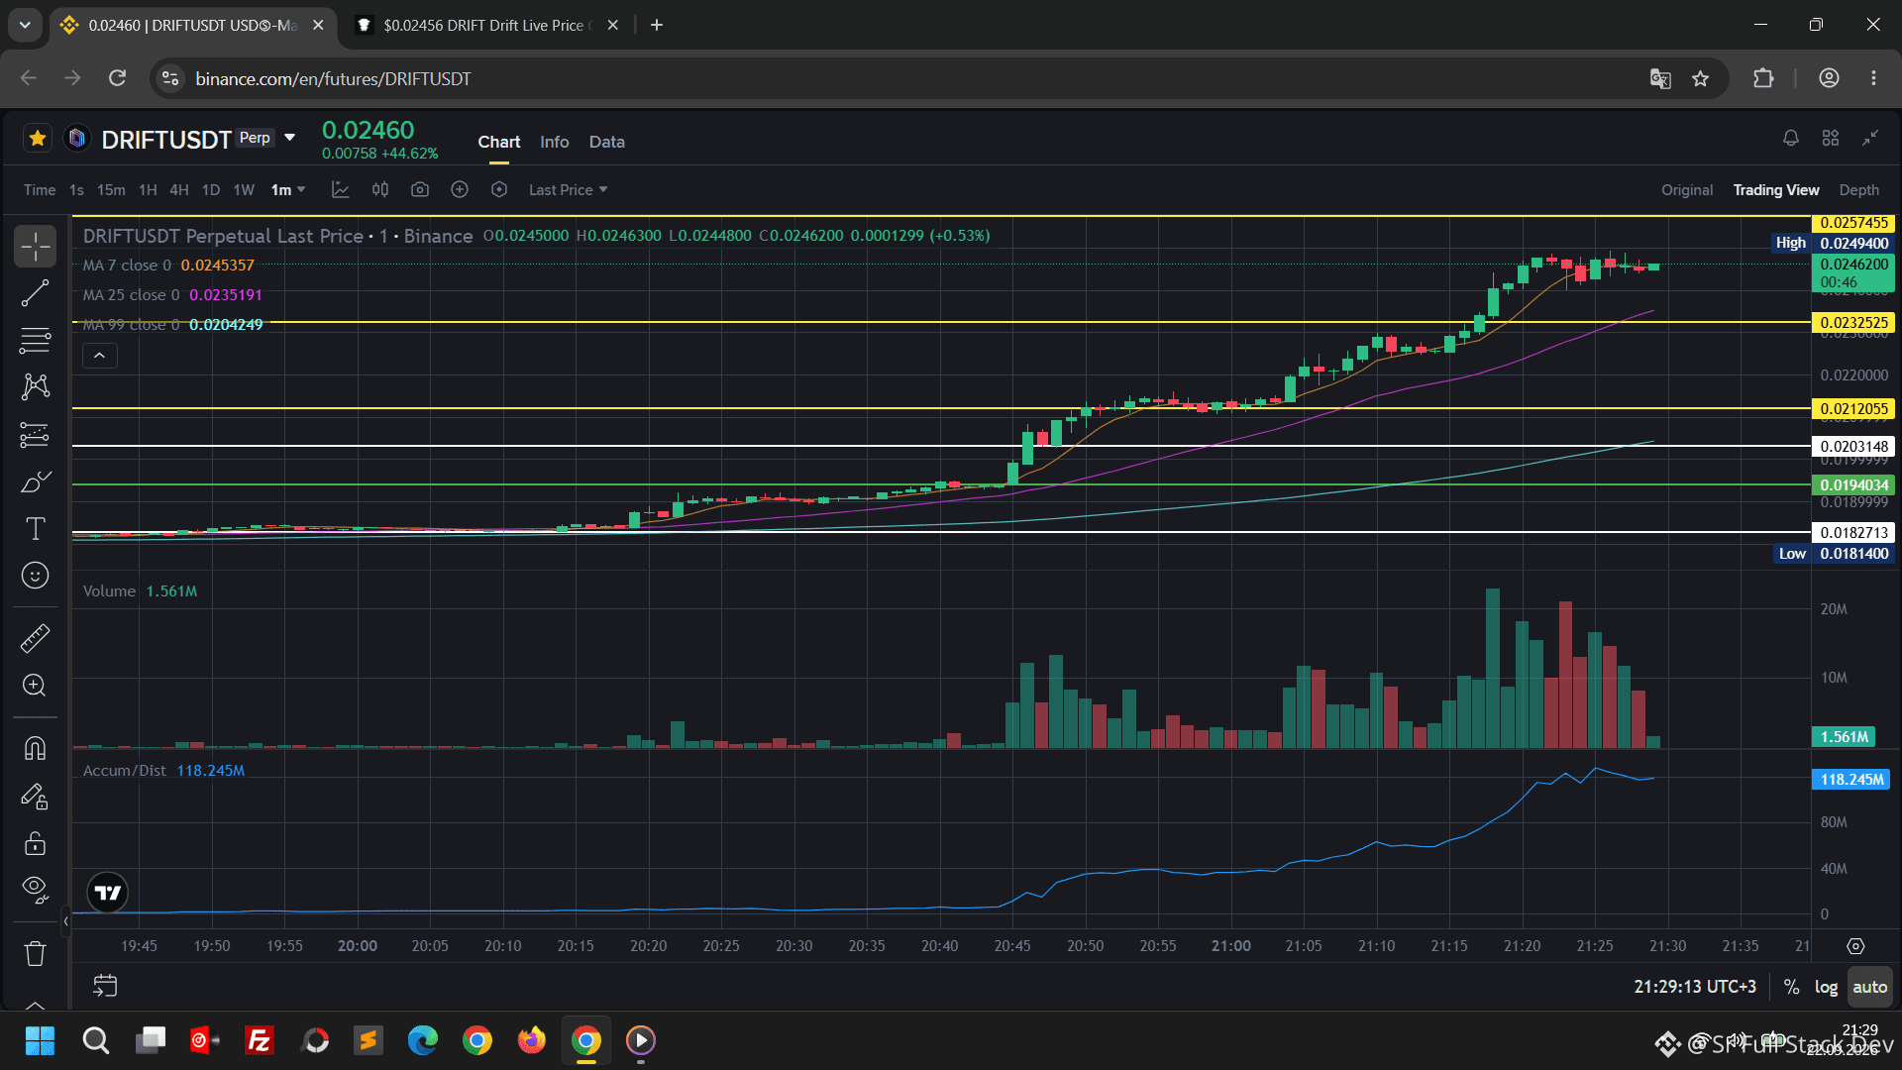
Task: Switch to the Info tab
Action: [x=555, y=142]
